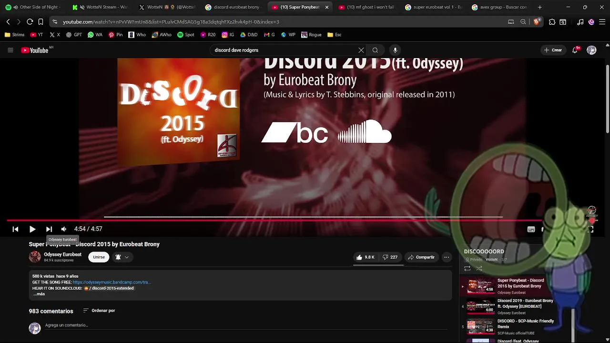This screenshot has height=343, width=610.
Task: Mute the video volume
Action: point(64,229)
